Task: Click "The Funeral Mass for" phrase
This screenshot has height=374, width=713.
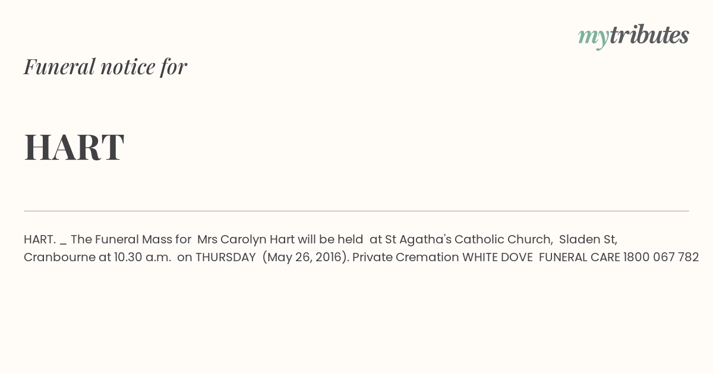Action: [131, 239]
